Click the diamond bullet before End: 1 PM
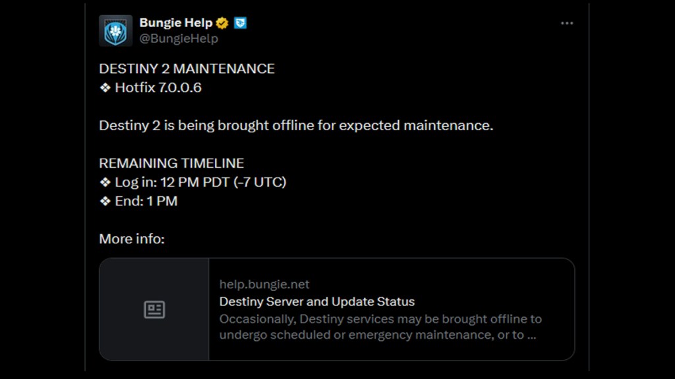The image size is (675, 379). [x=104, y=201]
